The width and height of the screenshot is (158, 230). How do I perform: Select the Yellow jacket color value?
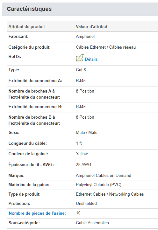[x=82, y=154]
